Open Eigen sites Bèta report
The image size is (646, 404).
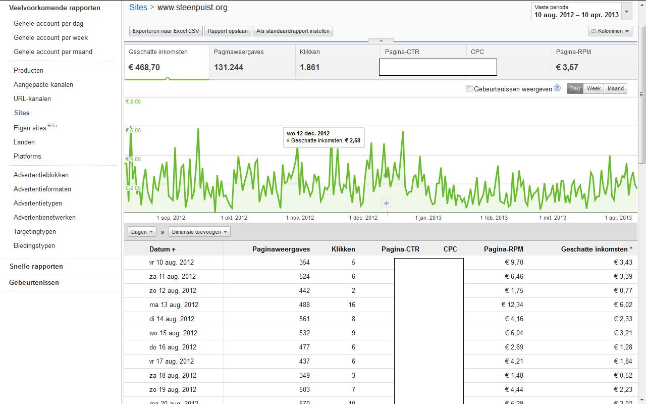35,127
